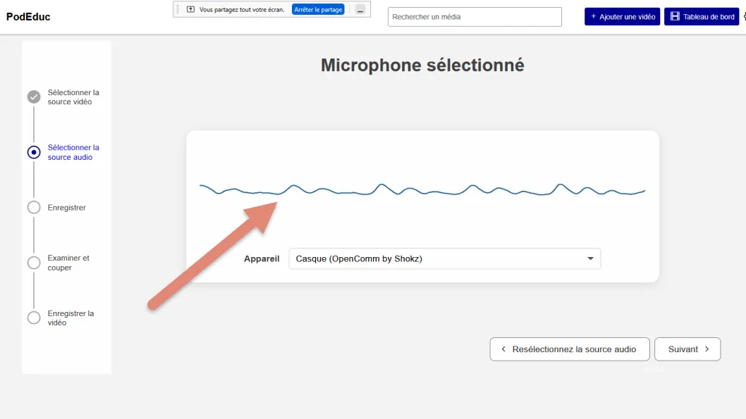Select the active audio source step circle
Screen dimensions: 746x419
tap(34, 153)
